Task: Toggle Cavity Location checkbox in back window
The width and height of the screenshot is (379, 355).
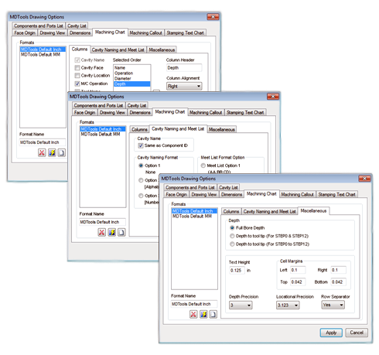Action: pyautogui.click(x=77, y=76)
